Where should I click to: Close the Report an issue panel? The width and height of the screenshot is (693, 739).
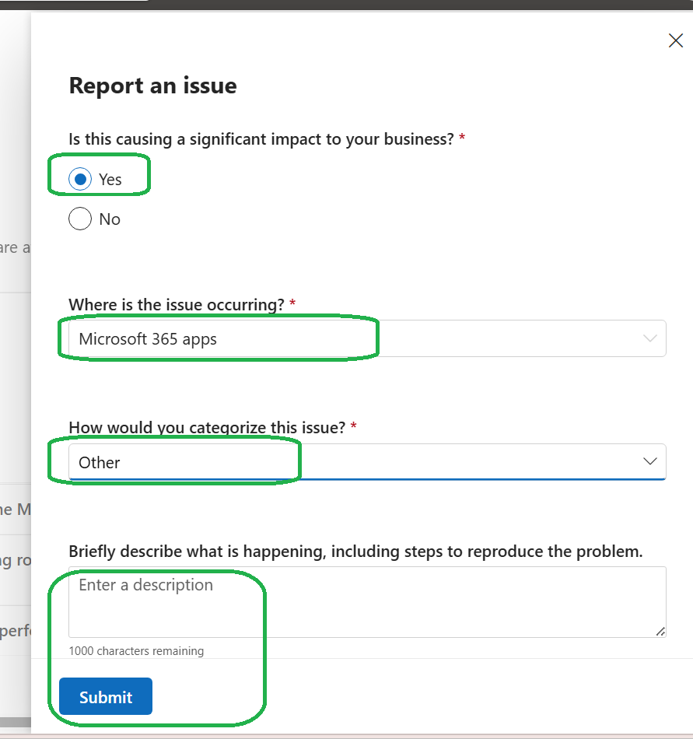coord(676,40)
